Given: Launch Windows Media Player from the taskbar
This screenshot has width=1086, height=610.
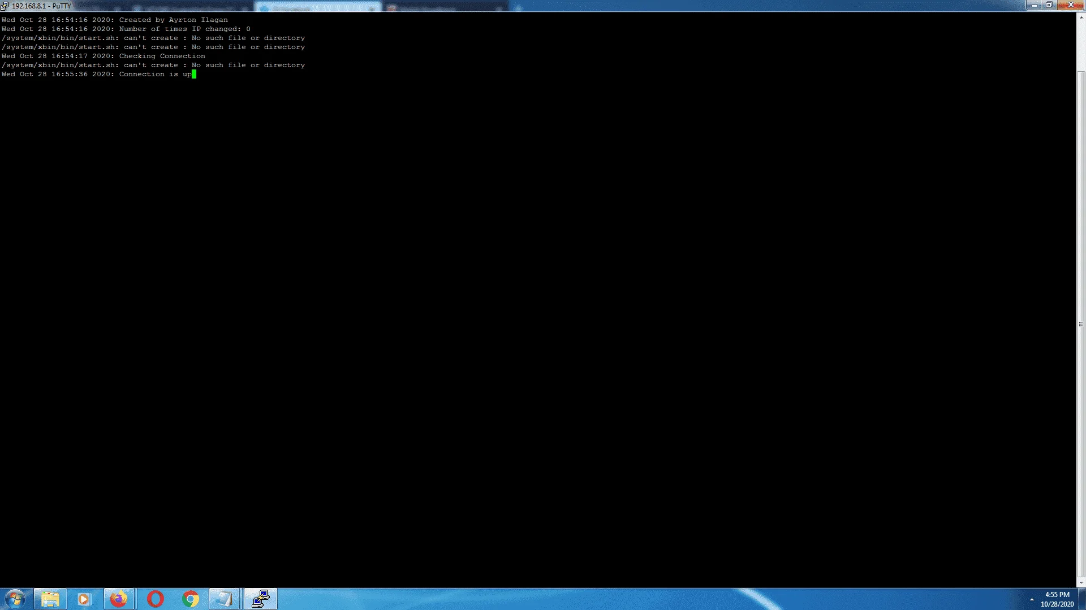Looking at the screenshot, I should tap(84, 599).
